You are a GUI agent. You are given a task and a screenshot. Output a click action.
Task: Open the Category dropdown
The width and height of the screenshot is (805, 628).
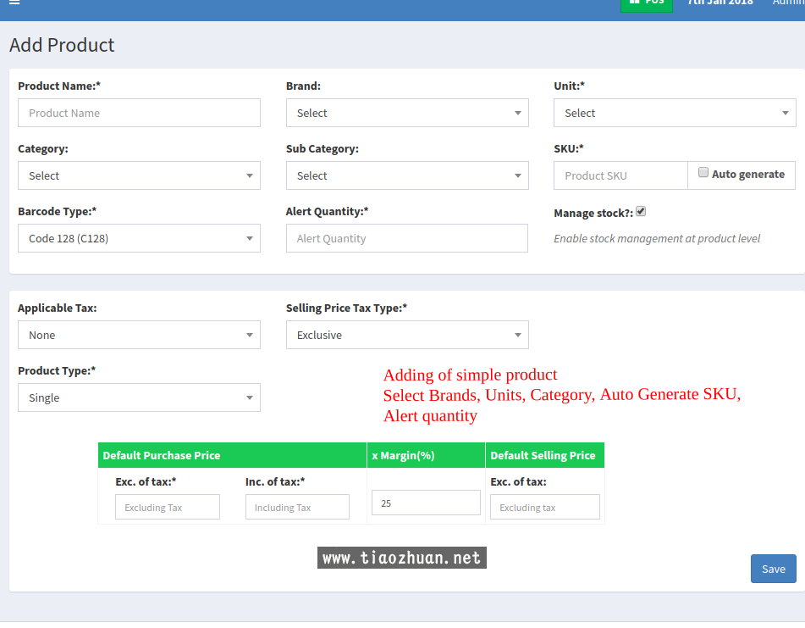[x=139, y=175]
